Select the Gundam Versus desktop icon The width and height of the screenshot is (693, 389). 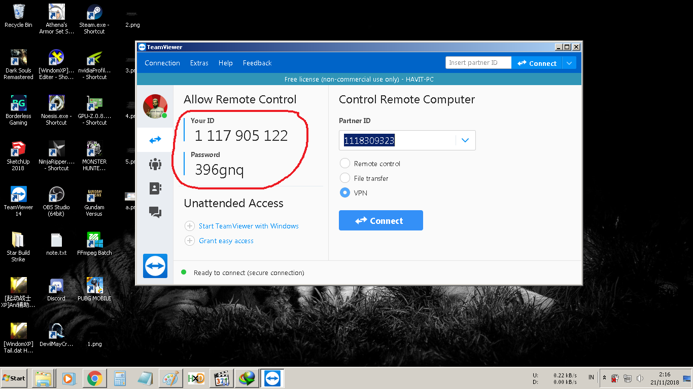(x=94, y=201)
